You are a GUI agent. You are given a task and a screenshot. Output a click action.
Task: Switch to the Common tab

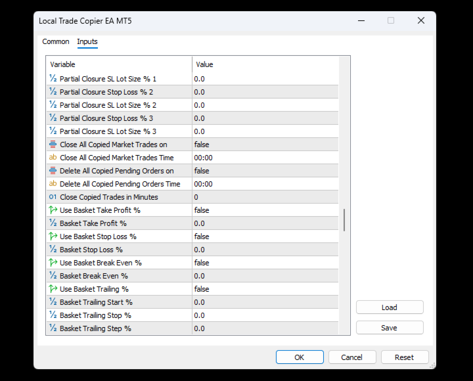click(55, 41)
